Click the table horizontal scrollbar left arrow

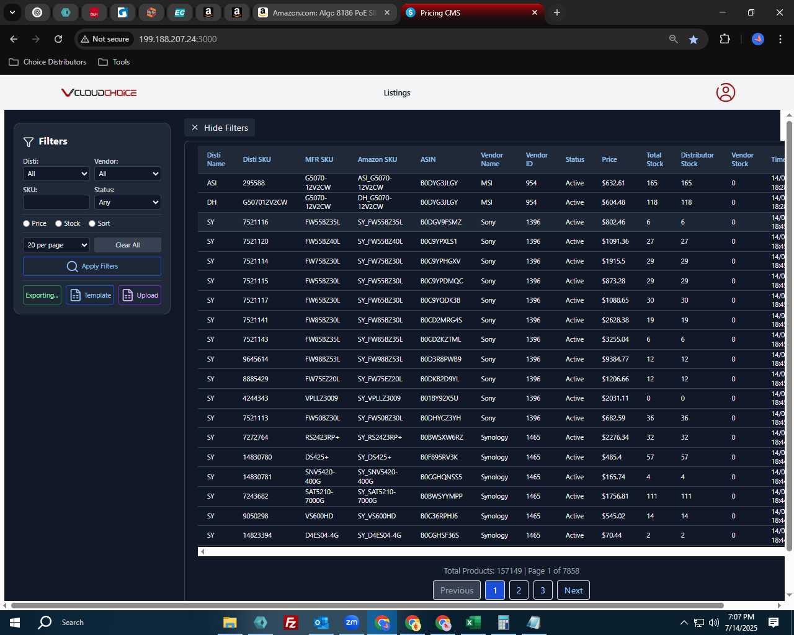(x=202, y=551)
